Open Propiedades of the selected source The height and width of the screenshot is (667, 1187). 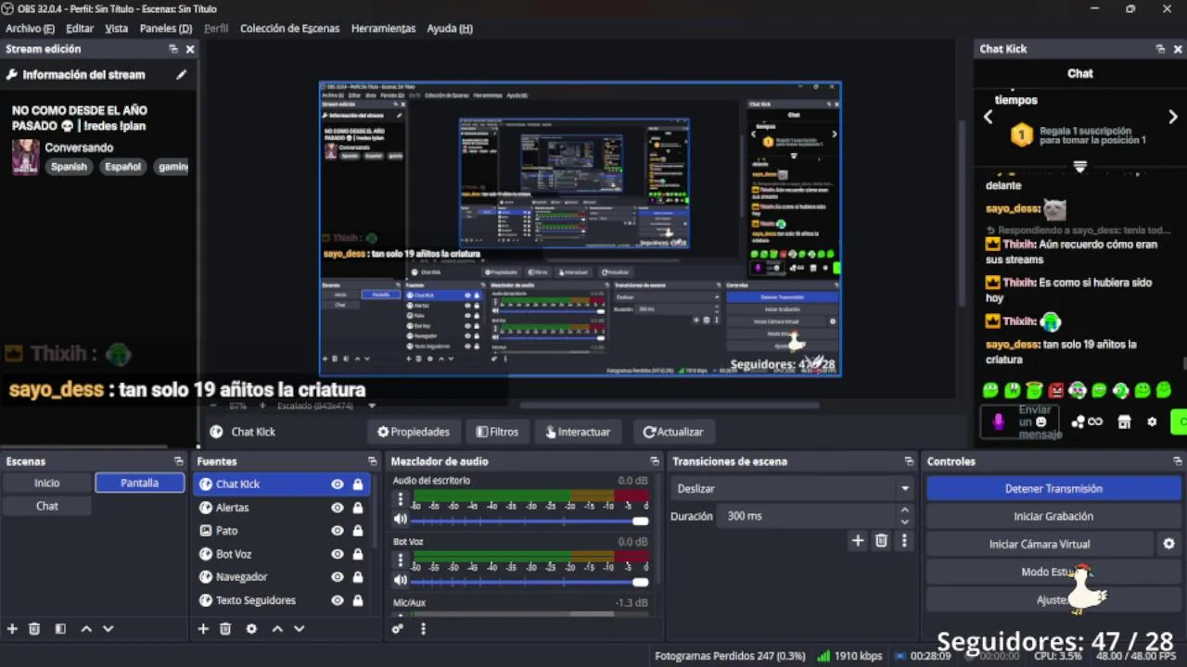(414, 432)
